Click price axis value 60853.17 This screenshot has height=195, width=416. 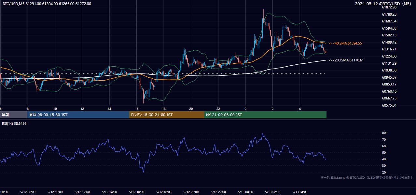pos(389,84)
